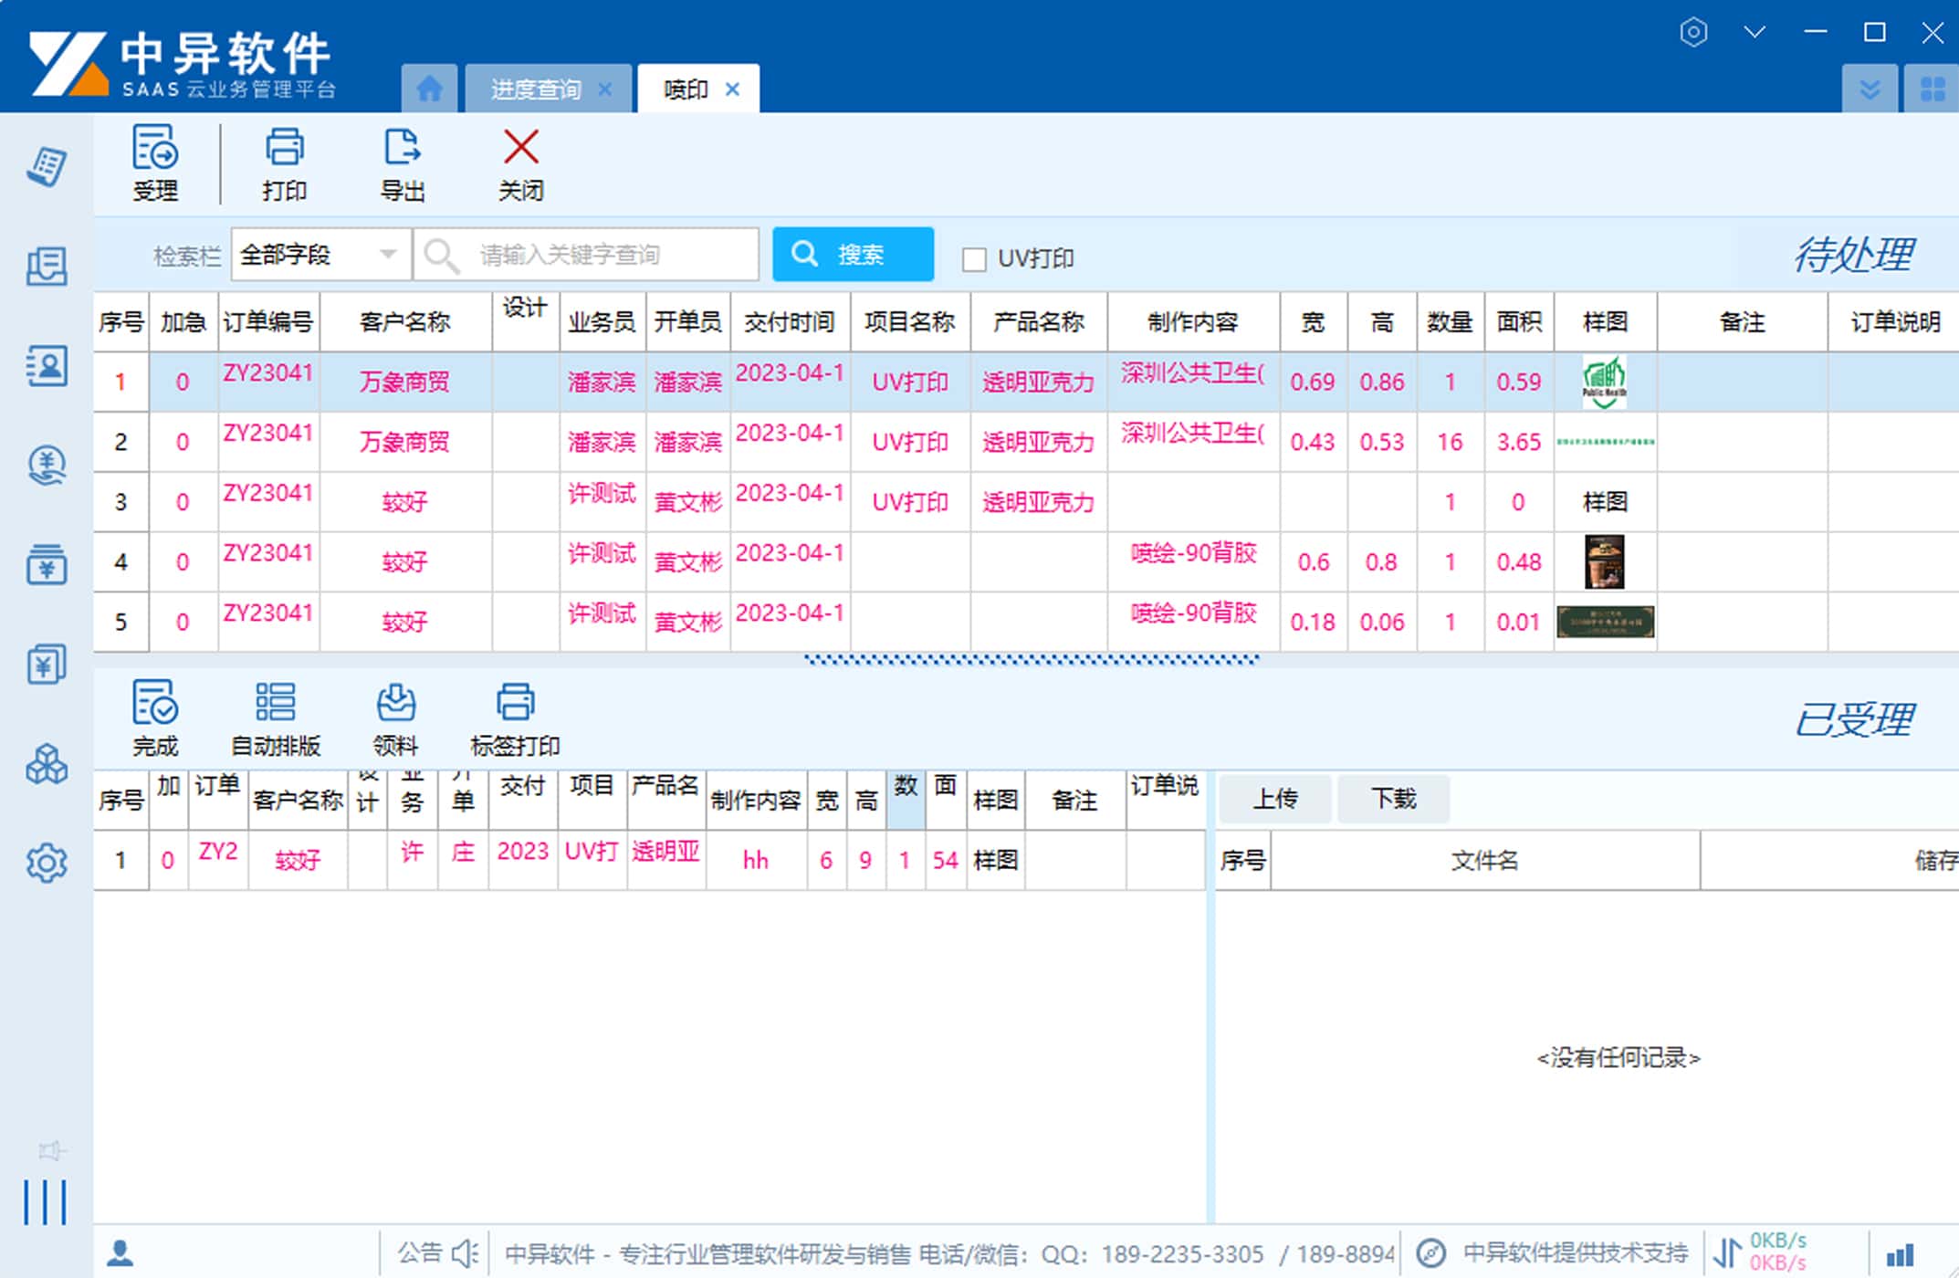This screenshot has width=1959, height=1278.
Task: Click the red 关闭 close icon in toolbar
Action: pyautogui.click(x=521, y=147)
